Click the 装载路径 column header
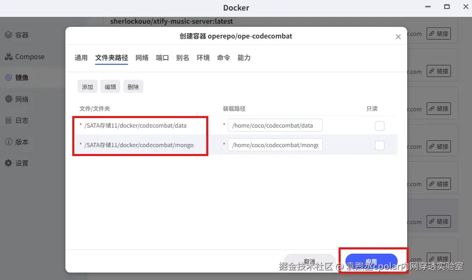Screen dimensions: 472x280 pyautogui.click(x=234, y=109)
